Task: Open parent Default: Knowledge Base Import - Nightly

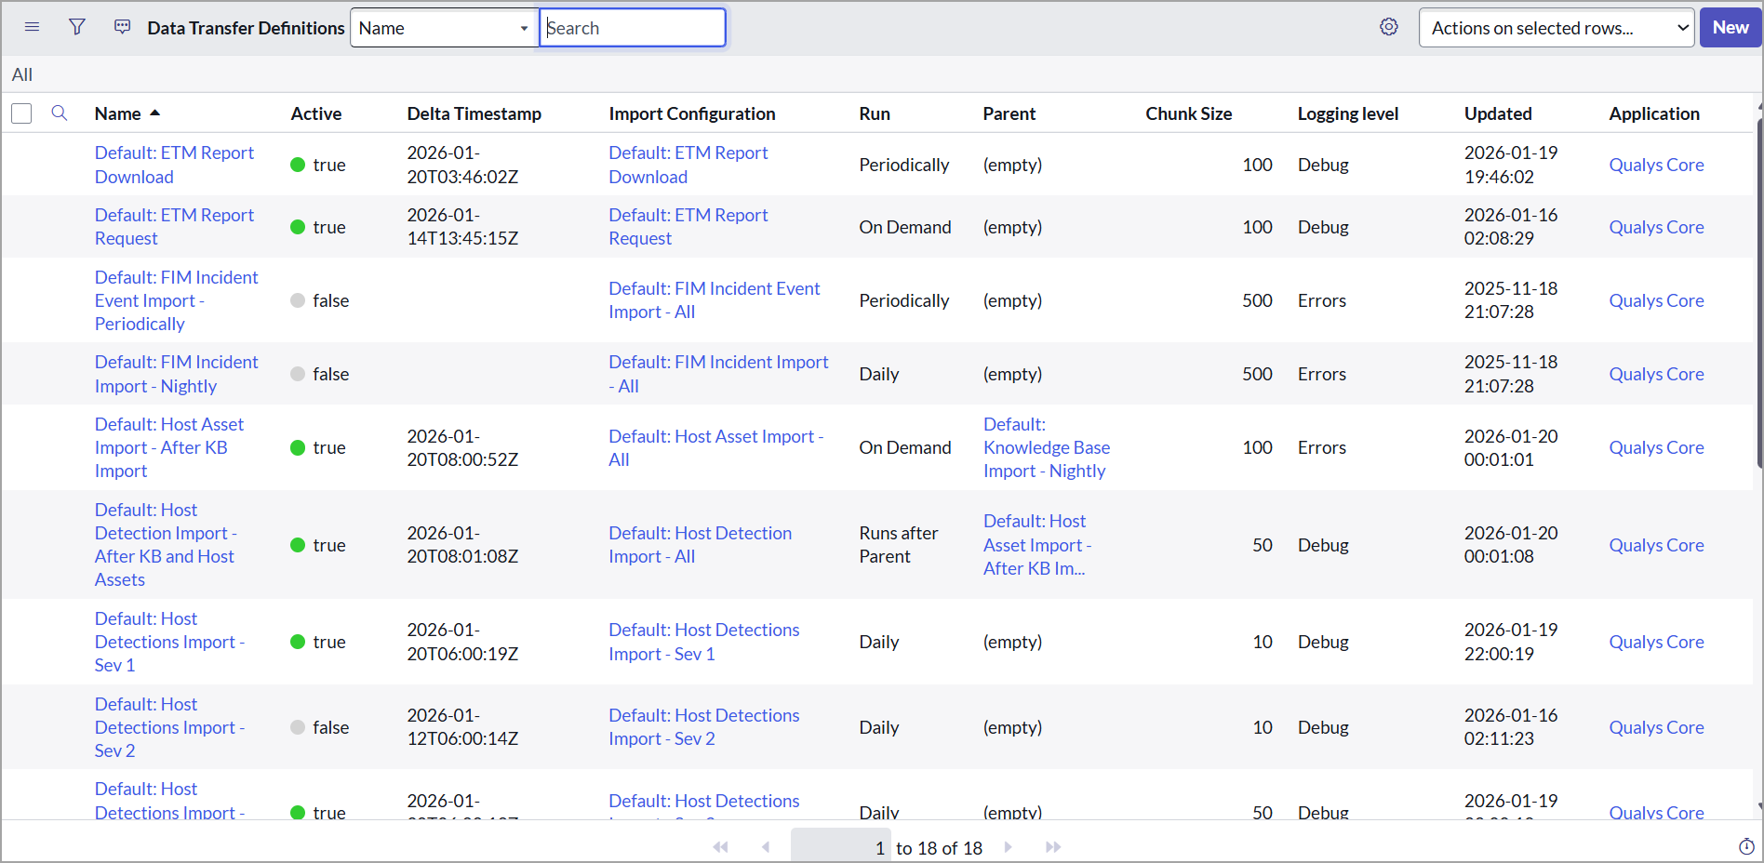Action: 1047,447
